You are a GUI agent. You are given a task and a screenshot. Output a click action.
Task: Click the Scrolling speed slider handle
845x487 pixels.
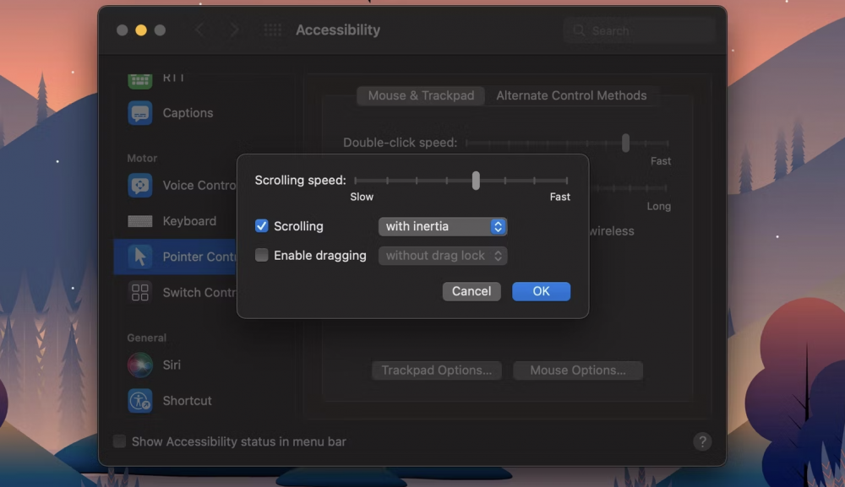coord(476,180)
